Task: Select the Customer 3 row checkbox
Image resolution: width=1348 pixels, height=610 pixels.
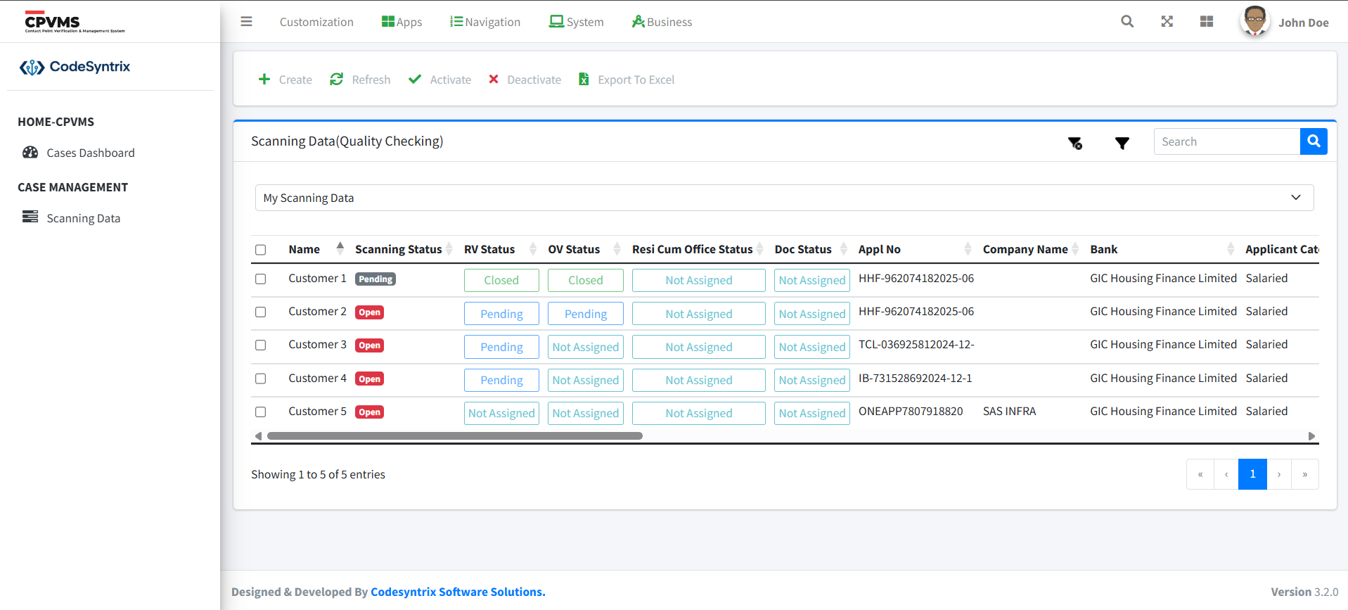Action: [x=261, y=345]
